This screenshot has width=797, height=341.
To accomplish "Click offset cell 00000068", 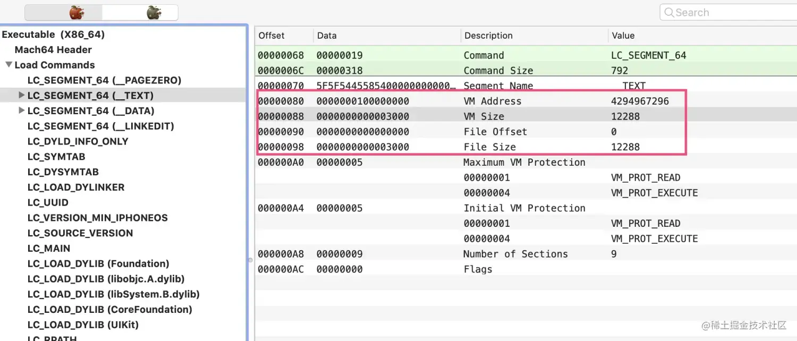I will 281,55.
